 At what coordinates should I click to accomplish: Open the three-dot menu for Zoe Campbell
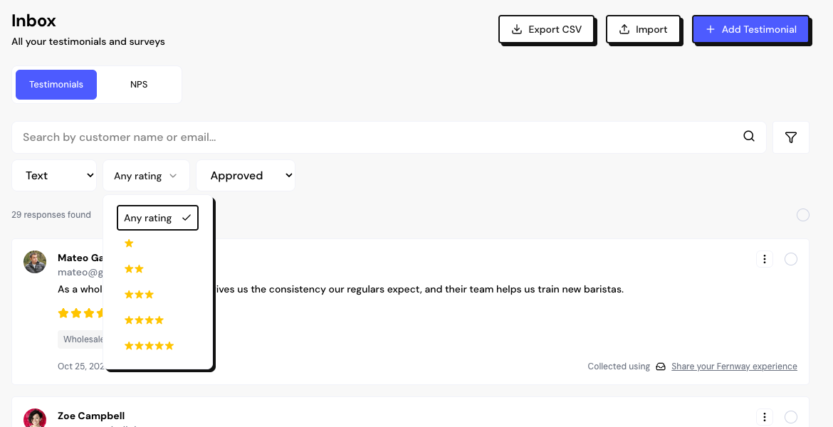point(765,417)
